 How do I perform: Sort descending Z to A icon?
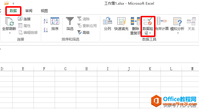pos(46,30)
